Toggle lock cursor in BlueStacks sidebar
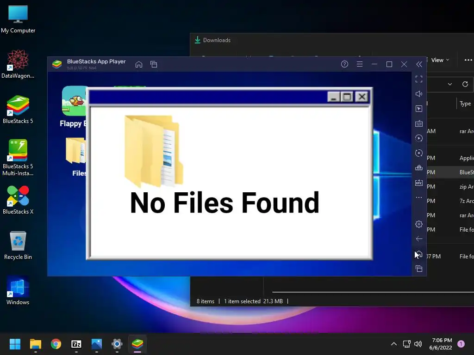This screenshot has height=355, width=474. [418, 109]
